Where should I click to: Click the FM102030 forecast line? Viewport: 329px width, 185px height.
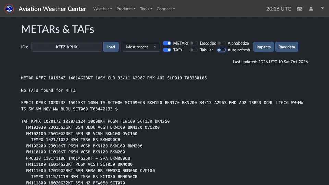[x=93, y=127]
